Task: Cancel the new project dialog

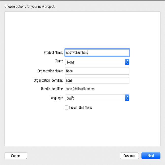Action: point(16,156)
